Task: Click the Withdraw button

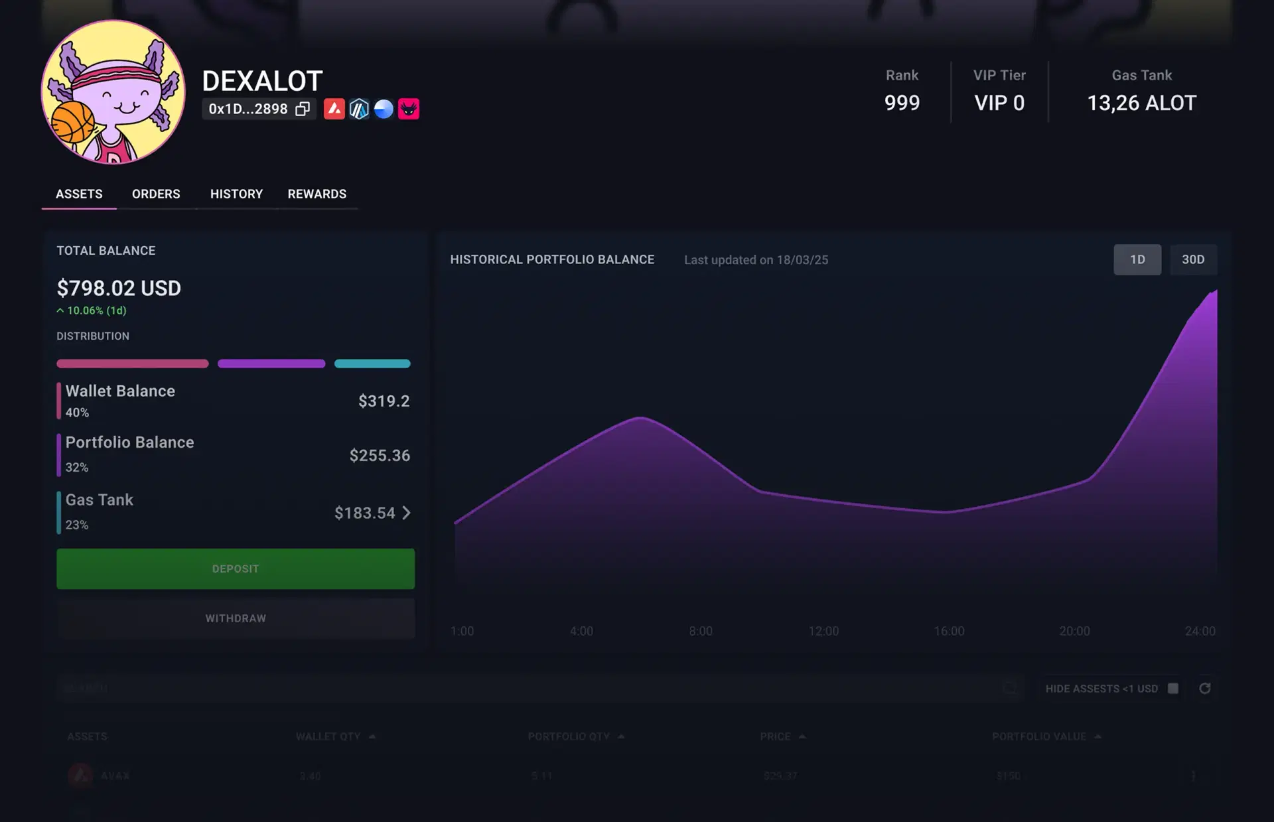Action: [235, 618]
